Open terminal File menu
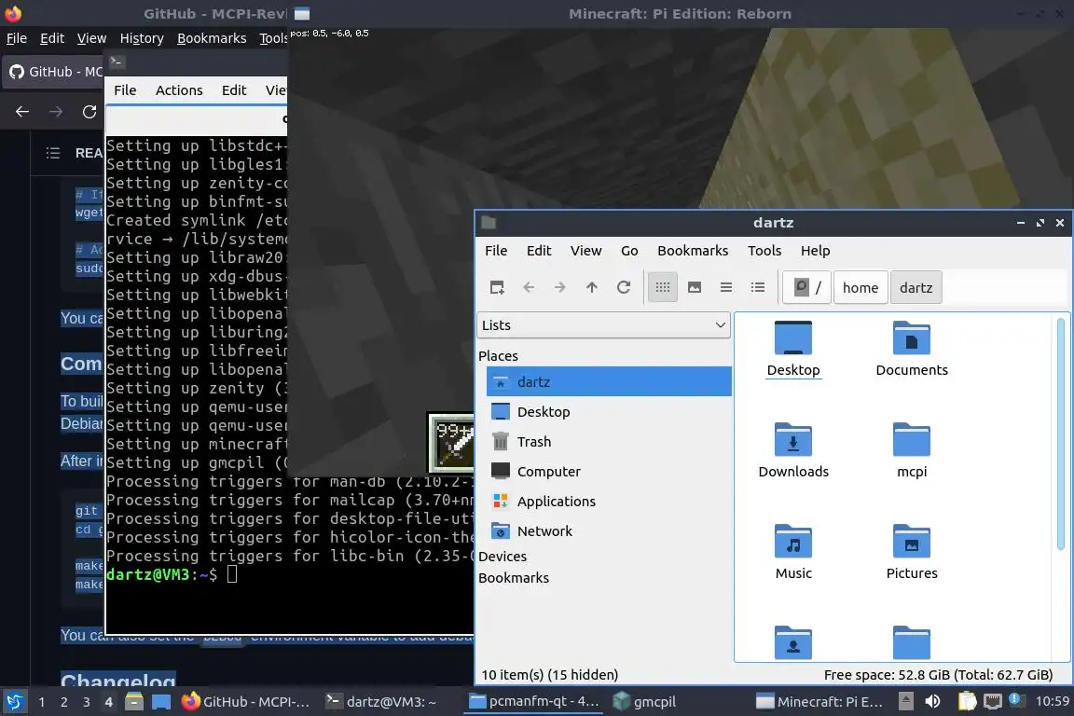Viewport: 1074px width, 716px height. click(125, 89)
